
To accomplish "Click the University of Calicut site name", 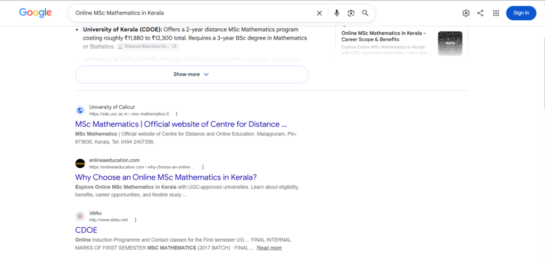I will coord(112,107).
